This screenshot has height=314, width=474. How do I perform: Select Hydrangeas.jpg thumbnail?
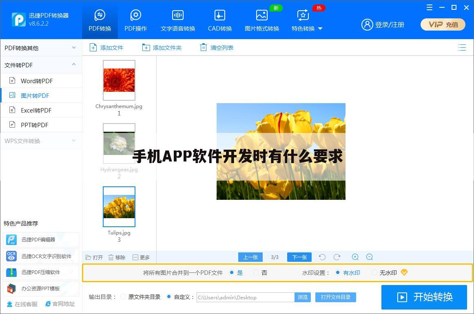pos(119,143)
